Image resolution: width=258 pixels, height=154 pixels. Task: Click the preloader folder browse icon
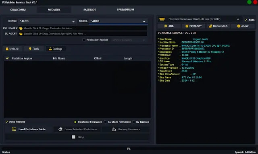[21, 29]
